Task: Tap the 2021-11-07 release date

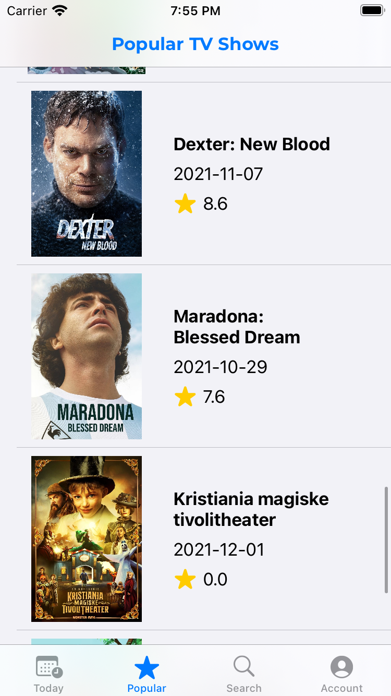Action: pyautogui.click(x=218, y=174)
